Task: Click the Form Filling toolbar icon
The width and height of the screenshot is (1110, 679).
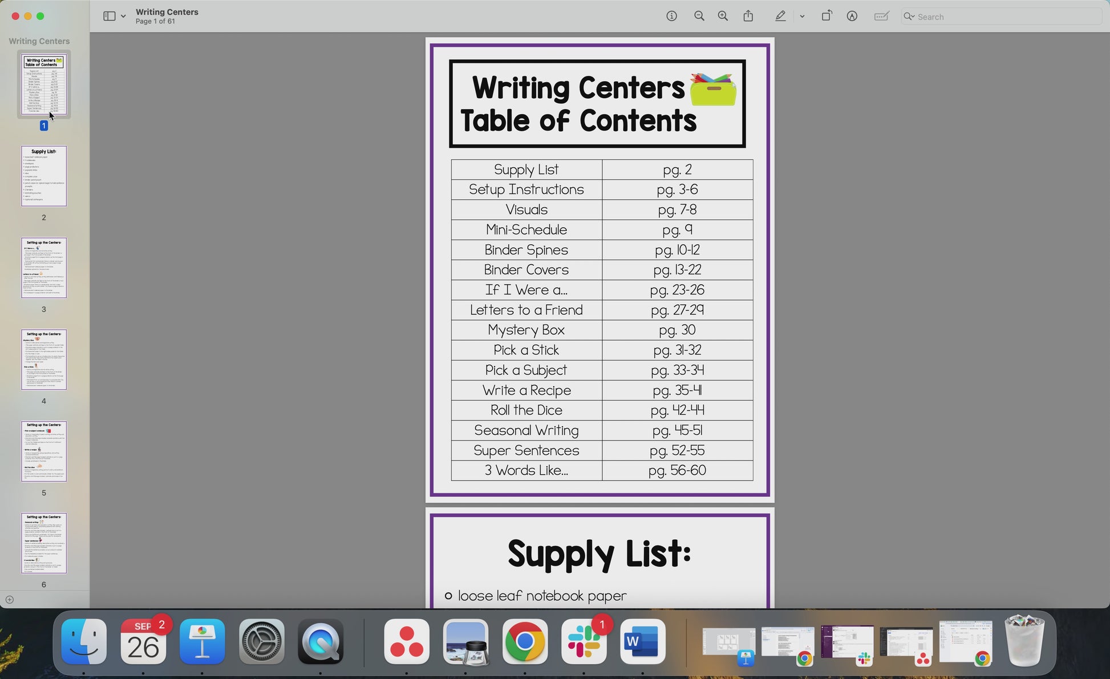Action: pos(881,17)
